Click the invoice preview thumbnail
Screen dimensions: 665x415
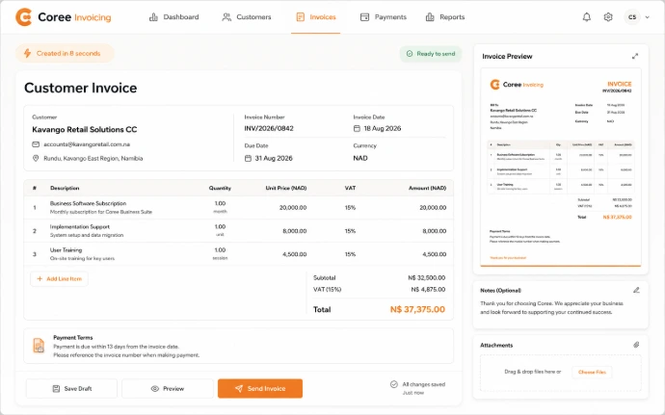561,167
